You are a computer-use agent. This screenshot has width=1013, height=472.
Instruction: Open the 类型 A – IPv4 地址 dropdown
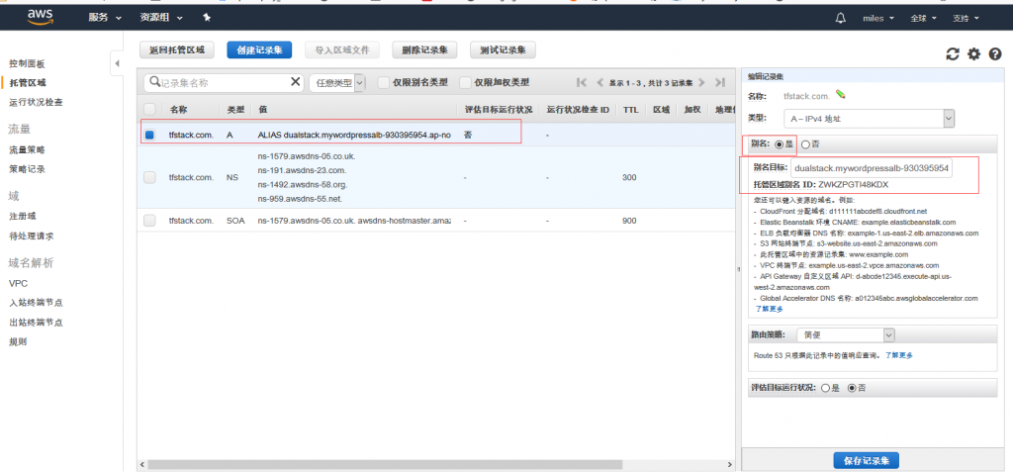869,119
